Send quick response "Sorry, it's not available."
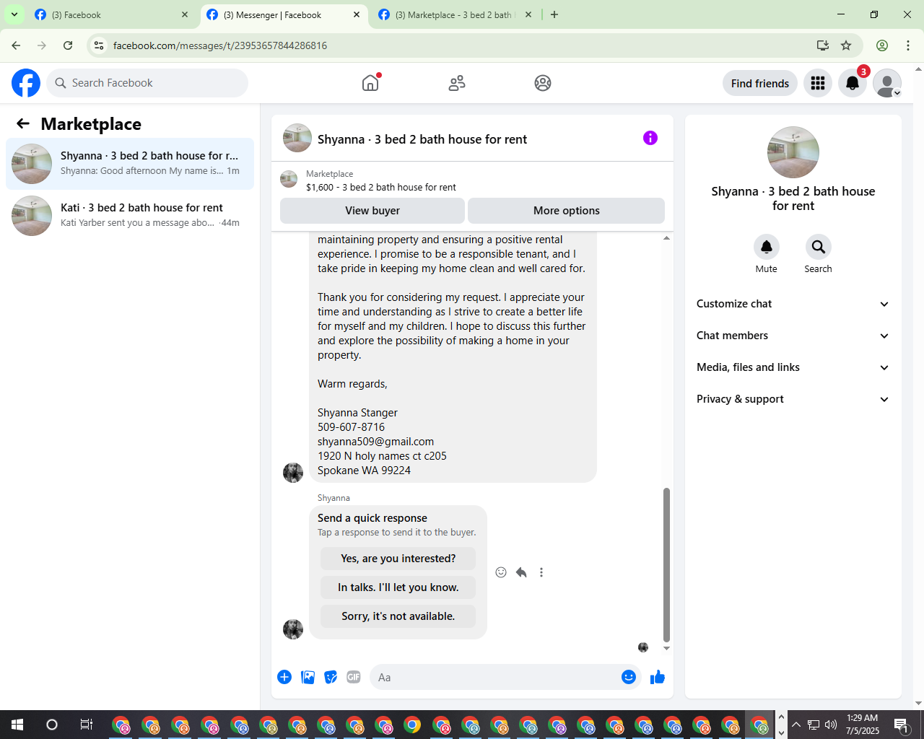The width and height of the screenshot is (924, 739). coord(398,616)
